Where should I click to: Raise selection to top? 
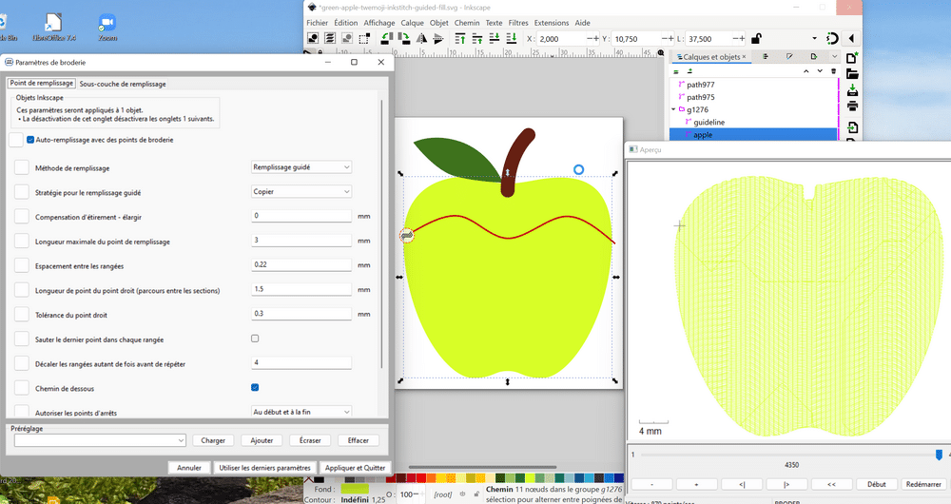click(459, 38)
